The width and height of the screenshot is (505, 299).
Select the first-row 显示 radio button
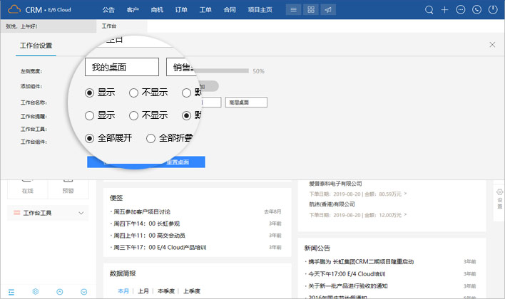pyautogui.click(x=89, y=93)
